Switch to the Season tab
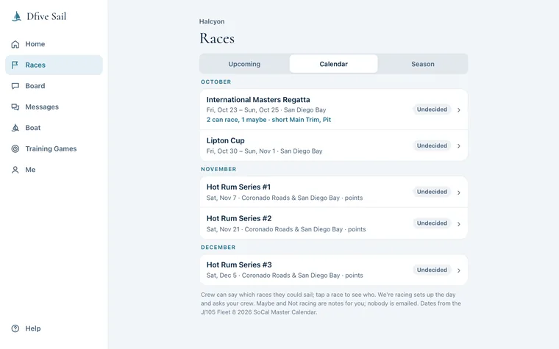The height and width of the screenshot is (349, 559). 422,64
